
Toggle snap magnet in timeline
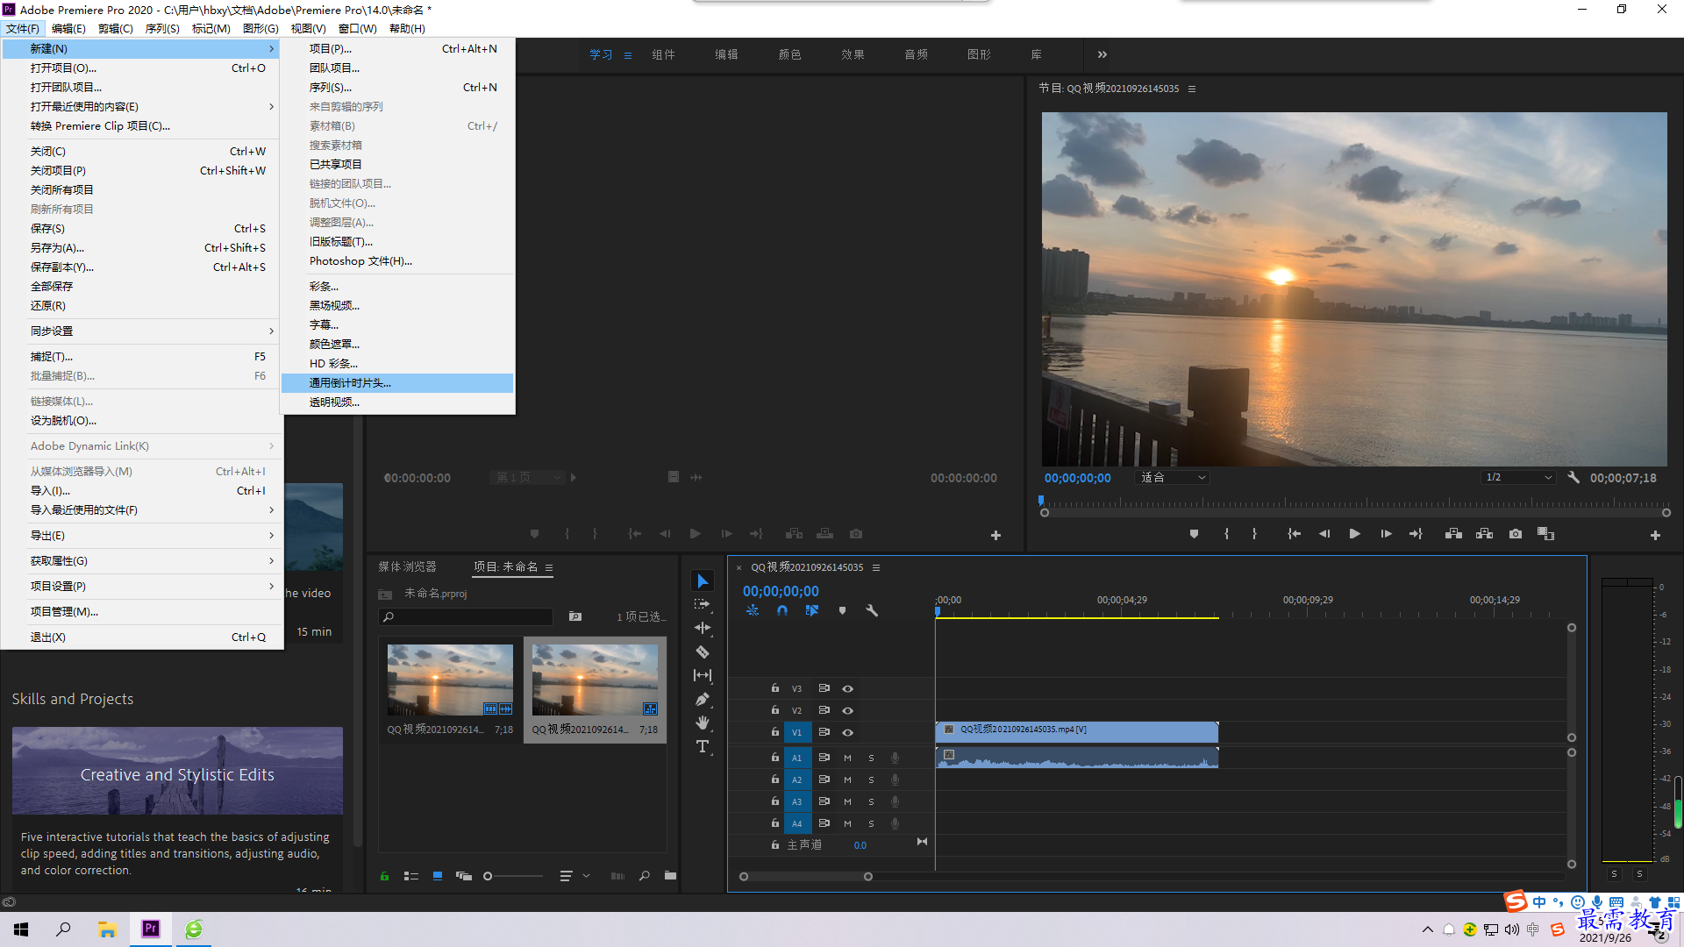(x=782, y=610)
